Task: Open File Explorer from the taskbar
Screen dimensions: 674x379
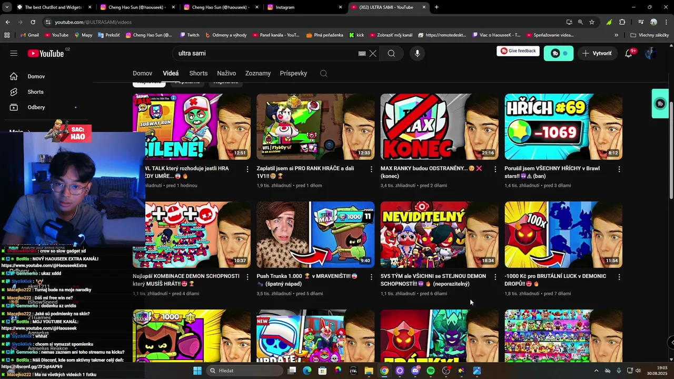Action: point(369,371)
